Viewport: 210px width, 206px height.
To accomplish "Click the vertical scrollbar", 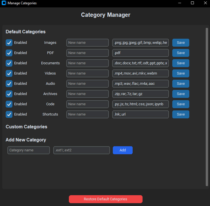I will pos(207,107).
